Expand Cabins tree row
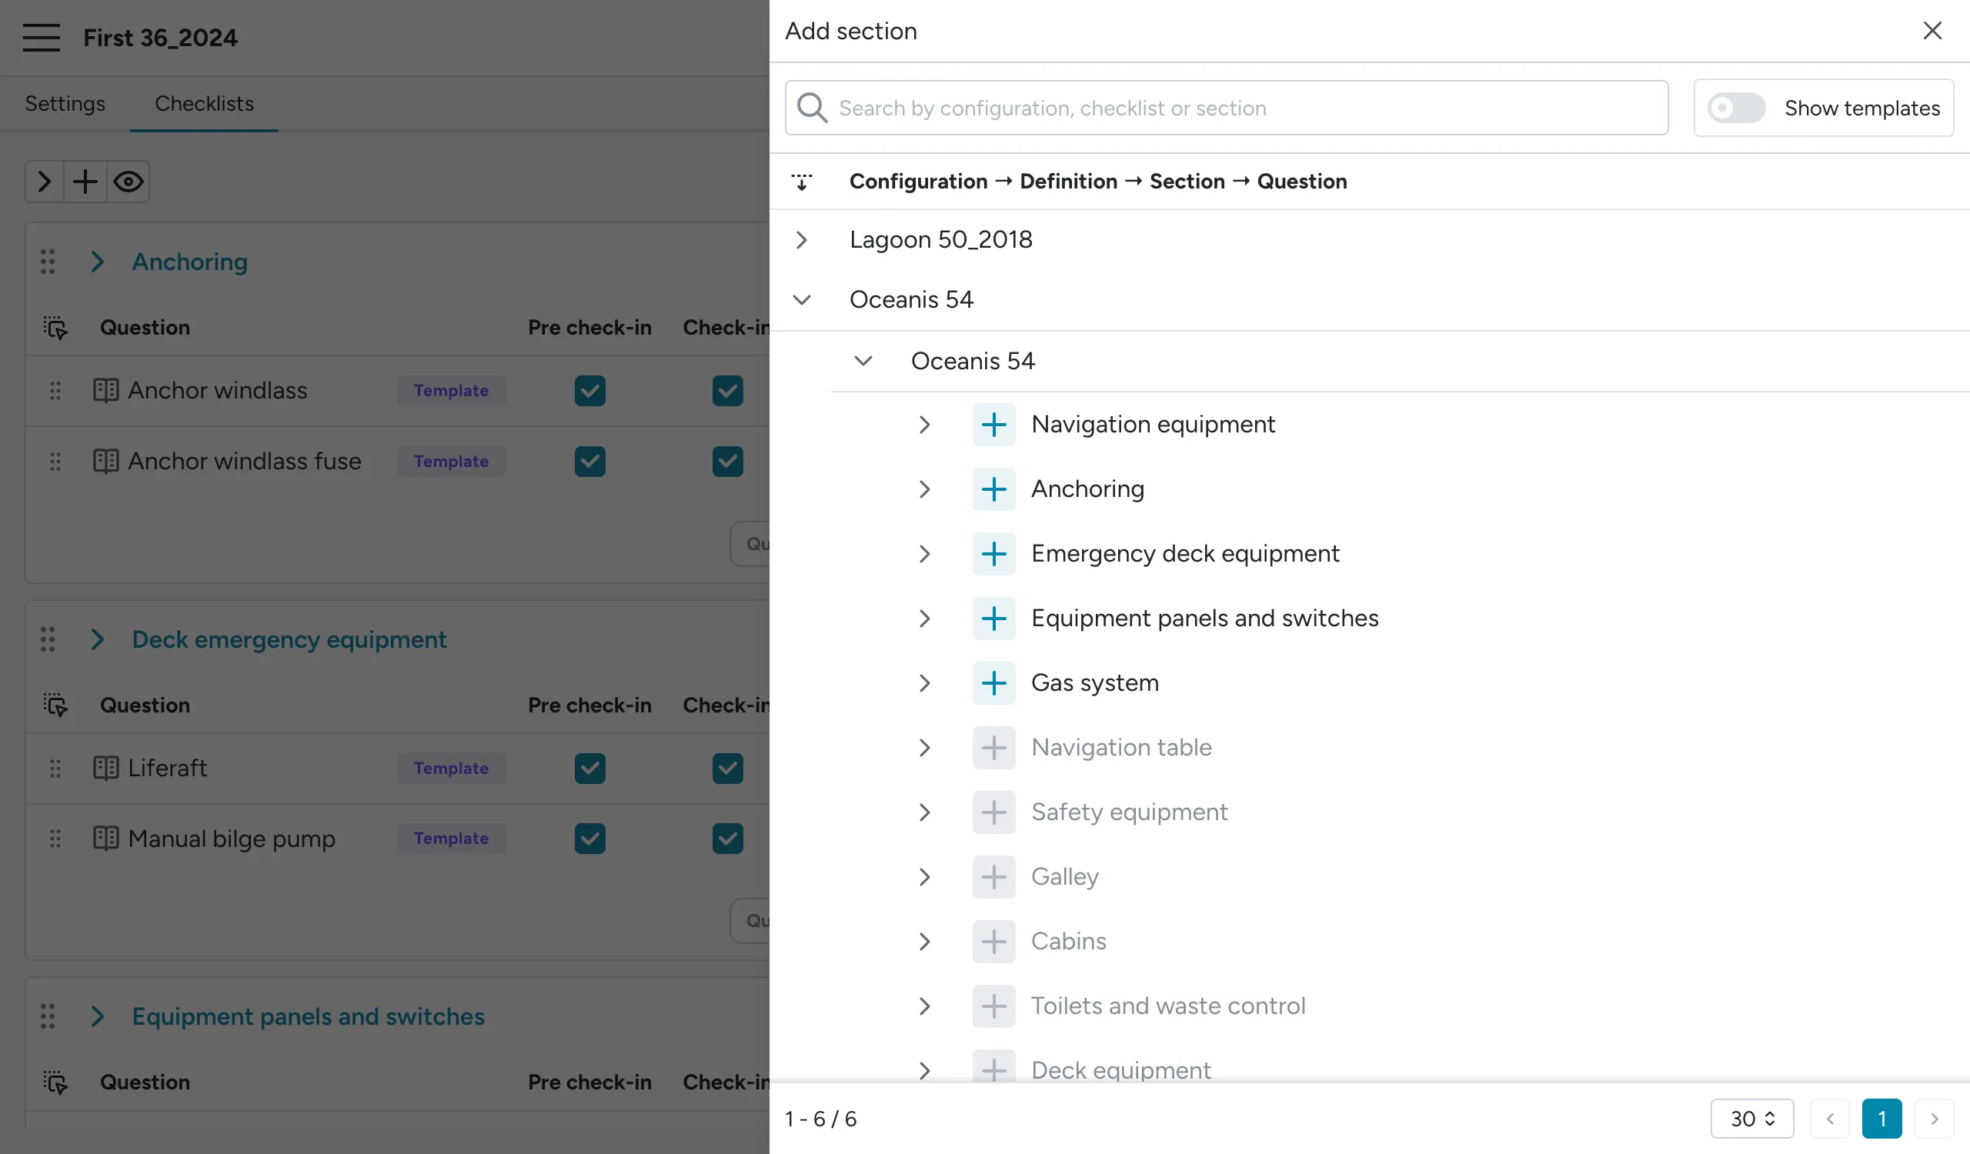Screen dimensions: 1970x1154 (x=924, y=942)
